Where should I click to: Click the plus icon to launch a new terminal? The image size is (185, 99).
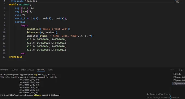171,70
